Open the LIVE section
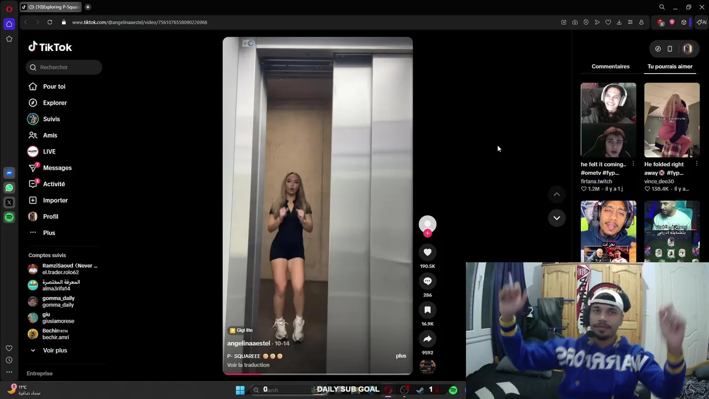This screenshot has height=399, width=709. tap(49, 151)
